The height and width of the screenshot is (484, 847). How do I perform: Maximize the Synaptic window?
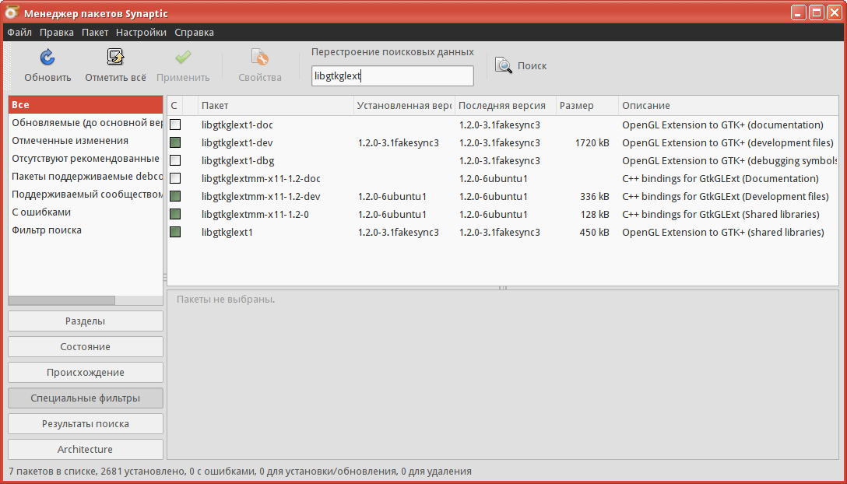[817, 12]
